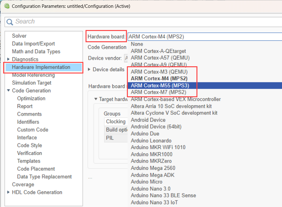The height and width of the screenshot is (207, 282).
Task: Open the Solver settings pane
Action: coord(19,36)
